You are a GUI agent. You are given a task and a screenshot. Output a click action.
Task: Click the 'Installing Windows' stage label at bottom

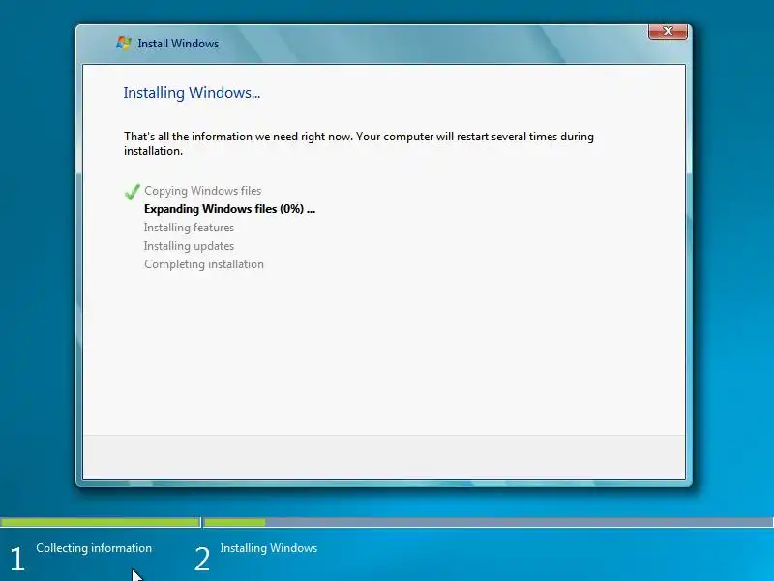[269, 548]
